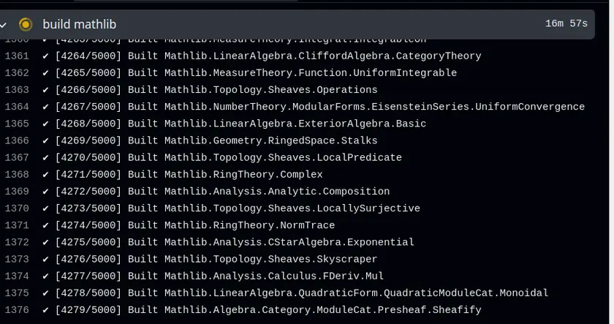614x324 pixels.
Task: Click checkmark beside UniformIntegrable log line
Action: click(x=45, y=73)
